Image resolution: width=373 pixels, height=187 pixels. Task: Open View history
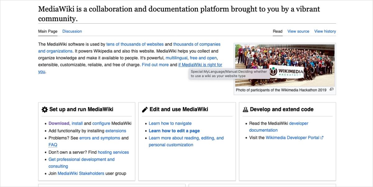pyautogui.click(x=325, y=31)
